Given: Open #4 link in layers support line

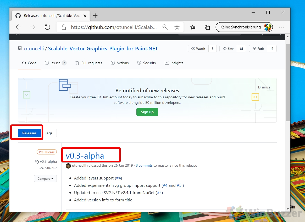Looking at the screenshot, I should [x=118, y=178].
